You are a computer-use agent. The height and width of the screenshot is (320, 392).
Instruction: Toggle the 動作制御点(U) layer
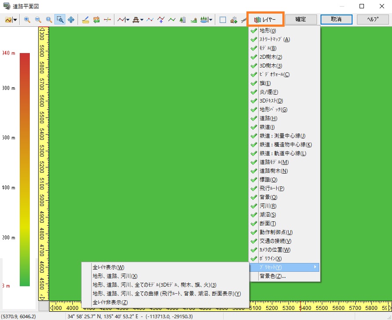click(x=285, y=232)
